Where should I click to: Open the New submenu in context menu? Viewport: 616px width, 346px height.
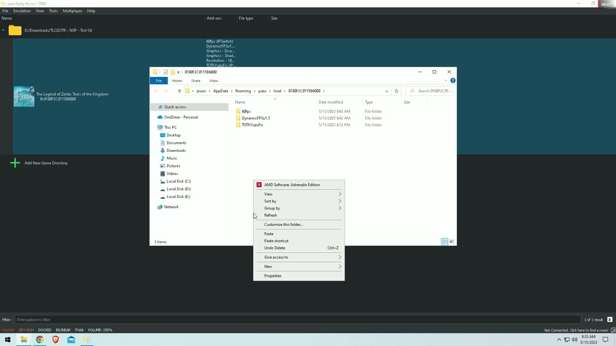click(x=299, y=266)
